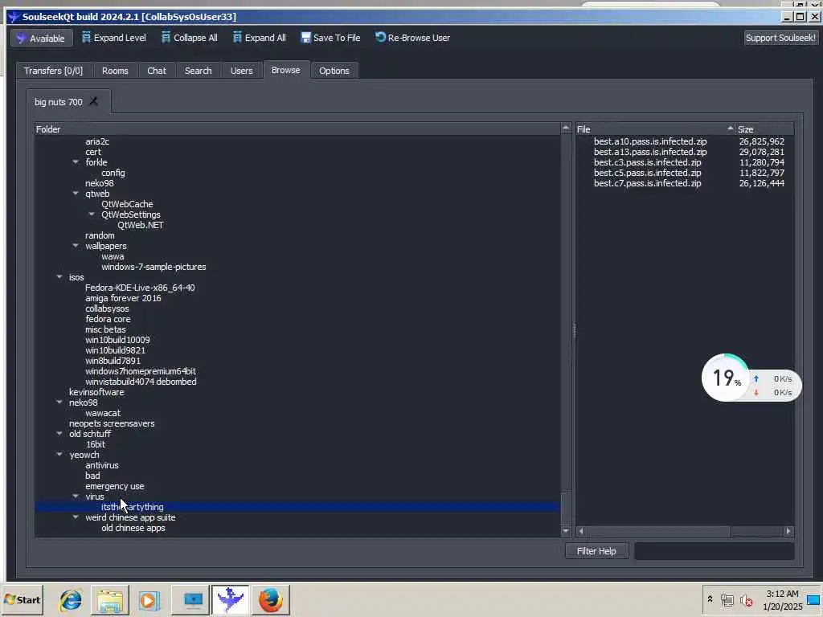The width and height of the screenshot is (823, 617).
Task: Open the Options tab
Action: 334,71
